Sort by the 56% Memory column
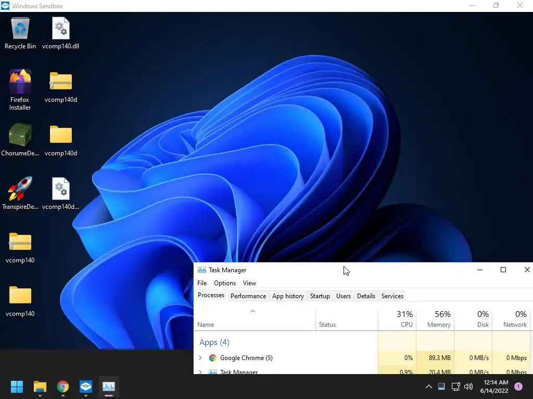533x399 pixels. point(435,320)
